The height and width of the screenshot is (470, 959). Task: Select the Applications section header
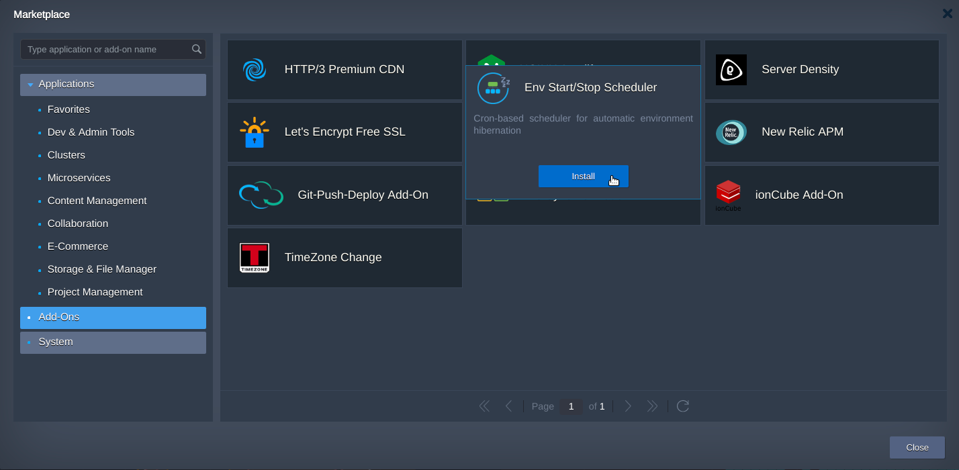(113, 85)
